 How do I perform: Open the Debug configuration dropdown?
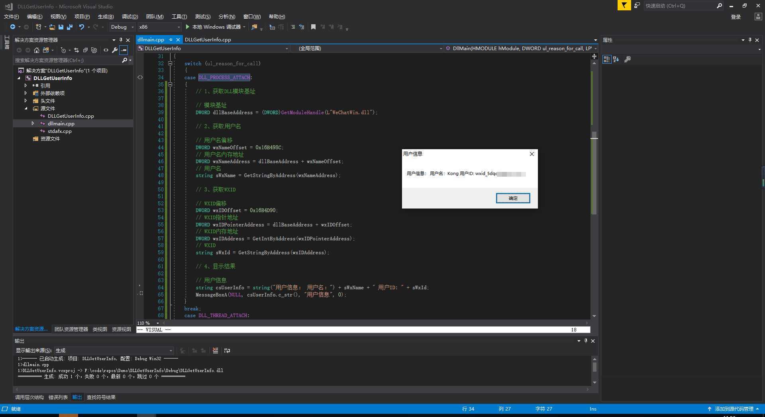(x=122, y=27)
